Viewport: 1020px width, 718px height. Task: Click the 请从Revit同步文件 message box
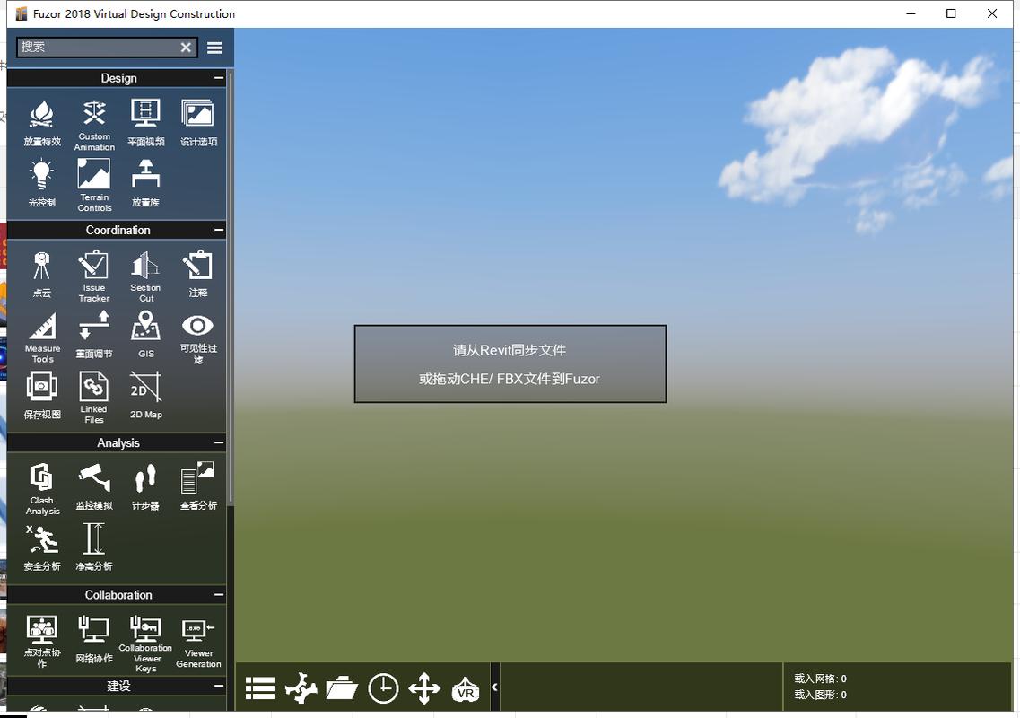pyautogui.click(x=510, y=363)
